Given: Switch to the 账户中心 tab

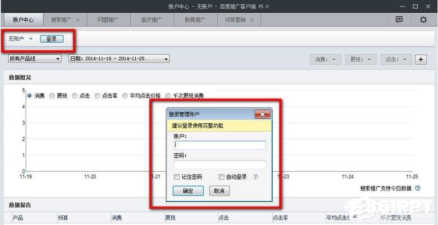Looking at the screenshot, I should pos(23,20).
